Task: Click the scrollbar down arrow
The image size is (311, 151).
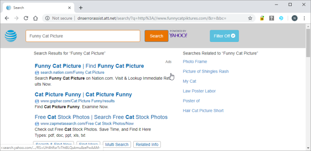Action: pyautogui.click(x=308, y=148)
